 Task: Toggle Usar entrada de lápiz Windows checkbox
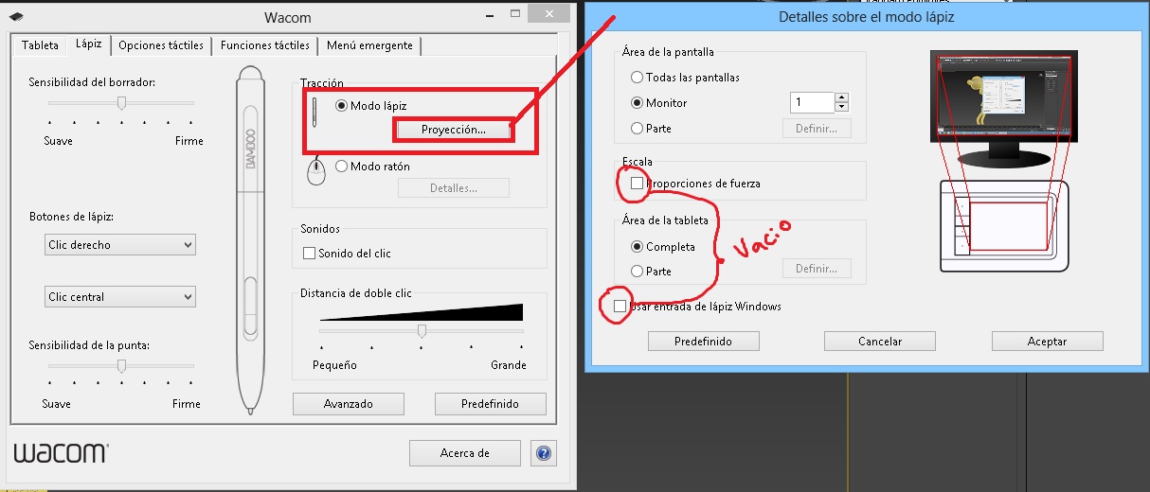[620, 307]
